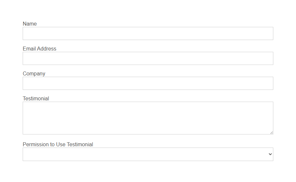
Task: Click the "Name" field label
Action: 30,24
